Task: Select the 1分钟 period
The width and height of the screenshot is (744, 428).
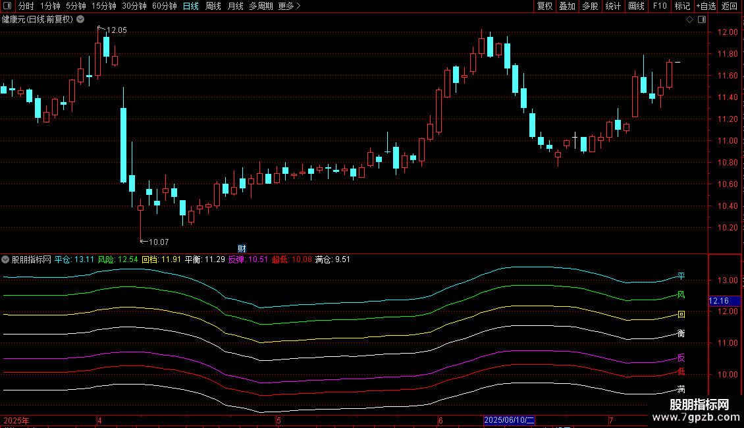Action: coord(50,6)
